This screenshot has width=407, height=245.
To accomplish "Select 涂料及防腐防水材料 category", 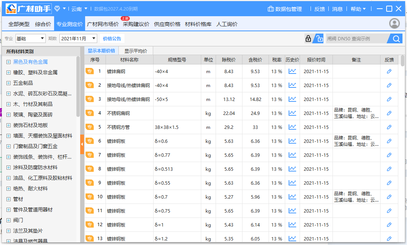I will pyautogui.click(x=35, y=167).
